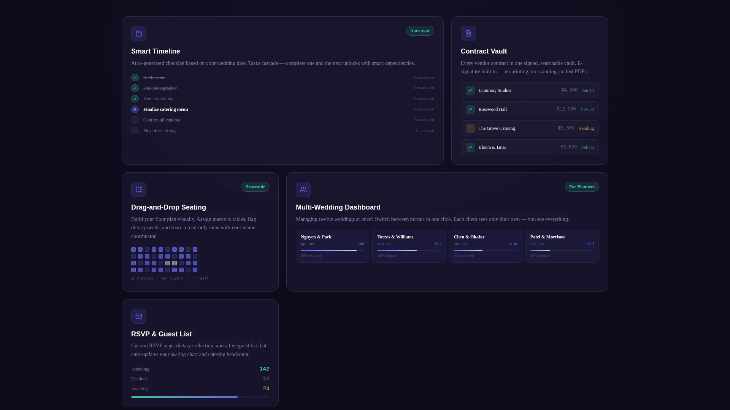Click the RSVP envelope icon
The height and width of the screenshot is (410, 730).
tap(139, 316)
